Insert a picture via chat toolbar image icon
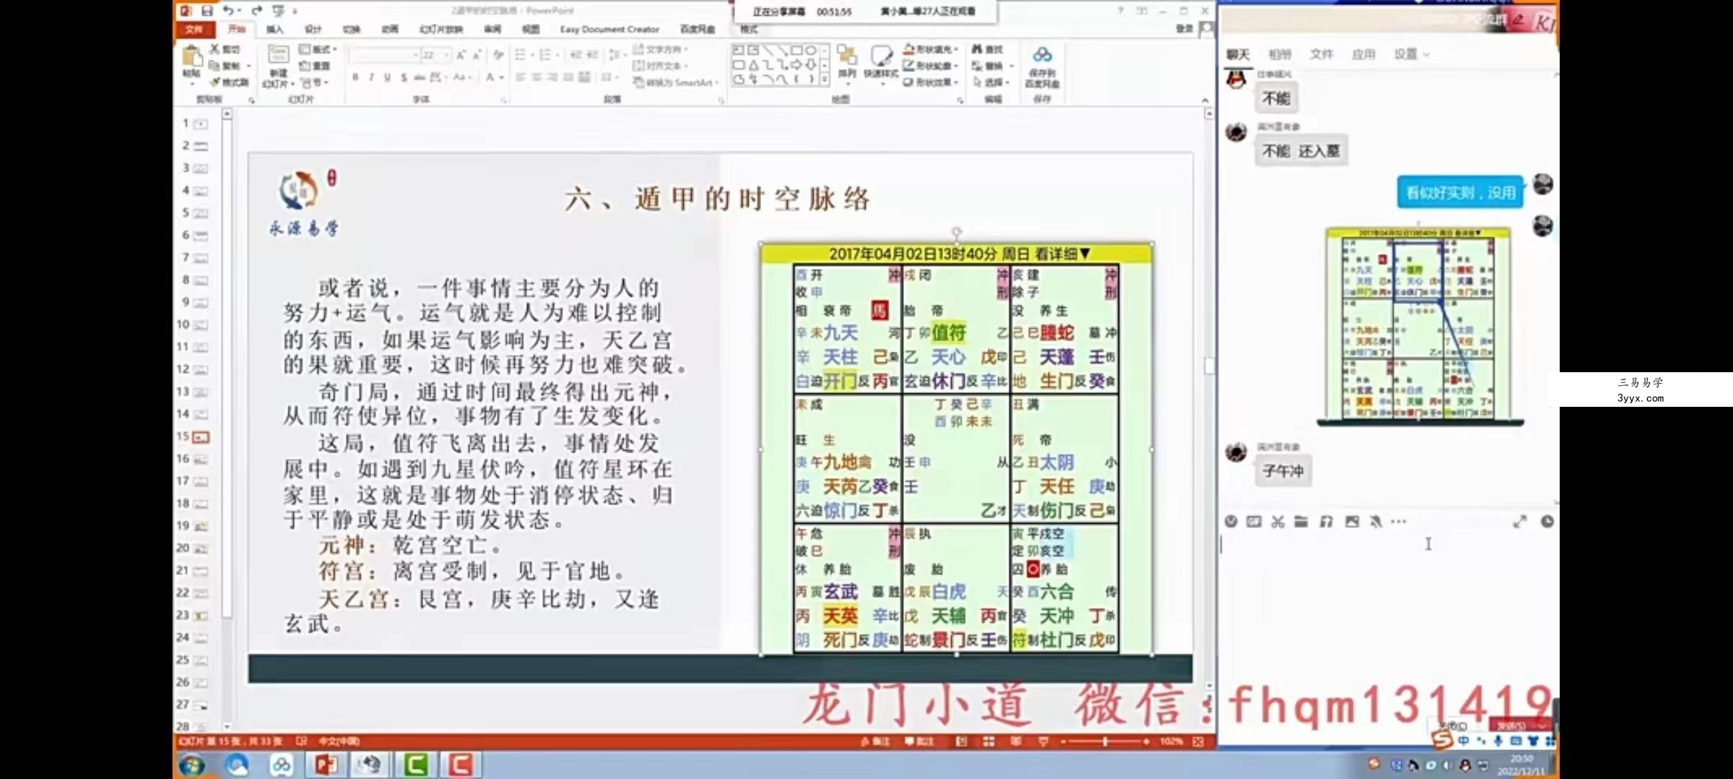 (1352, 521)
